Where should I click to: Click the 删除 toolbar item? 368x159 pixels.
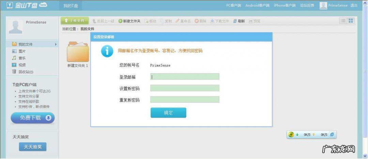[x=200, y=21]
